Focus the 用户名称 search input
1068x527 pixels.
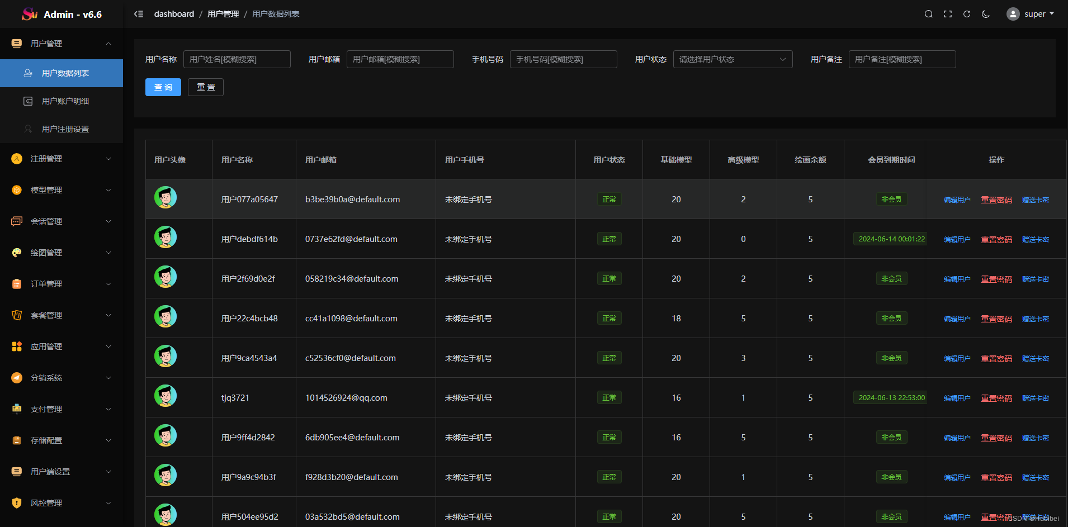(237, 59)
